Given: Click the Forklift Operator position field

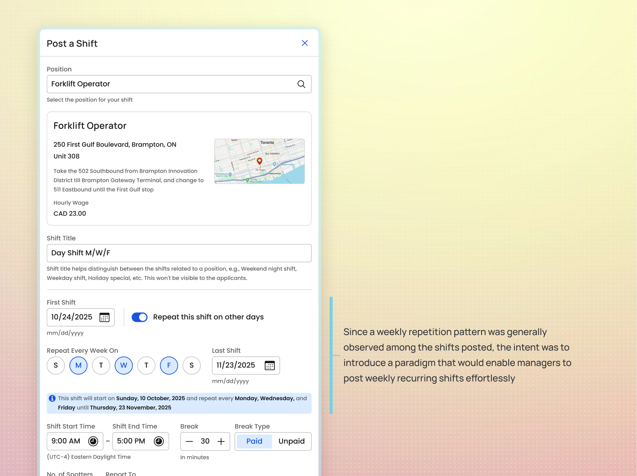Looking at the screenshot, I should pyautogui.click(x=165, y=84).
